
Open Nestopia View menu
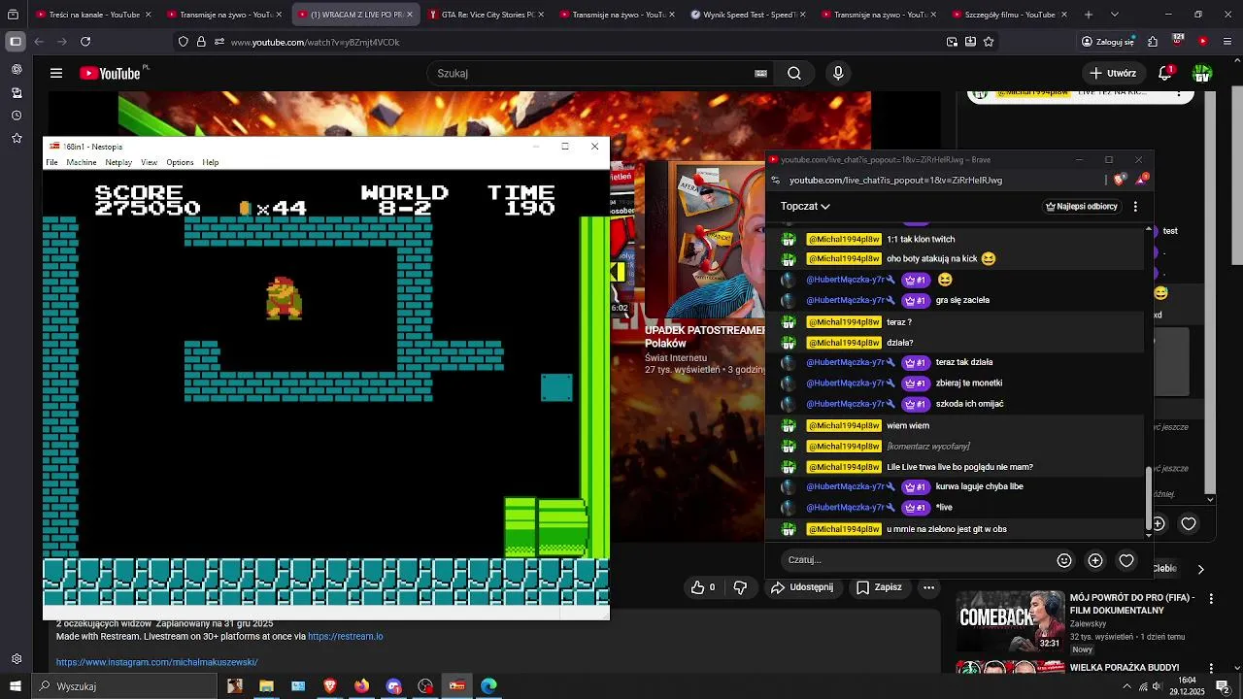[x=149, y=162]
